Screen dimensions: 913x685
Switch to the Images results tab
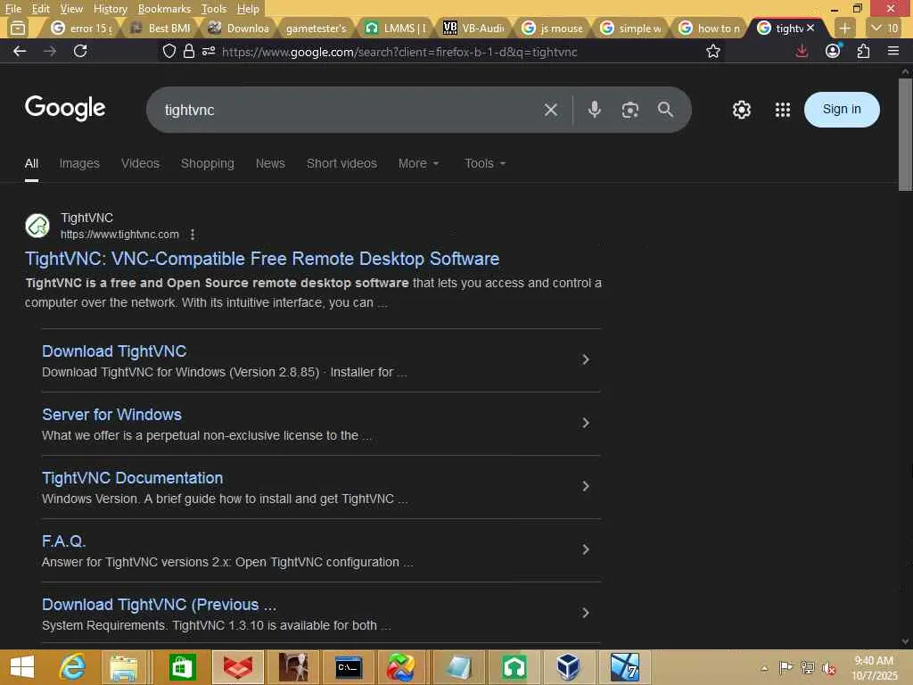coord(79,164)
